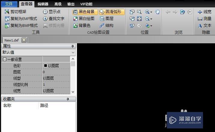
Task: Pick a 背景色 background color
Action: click(x=82, y=25)
